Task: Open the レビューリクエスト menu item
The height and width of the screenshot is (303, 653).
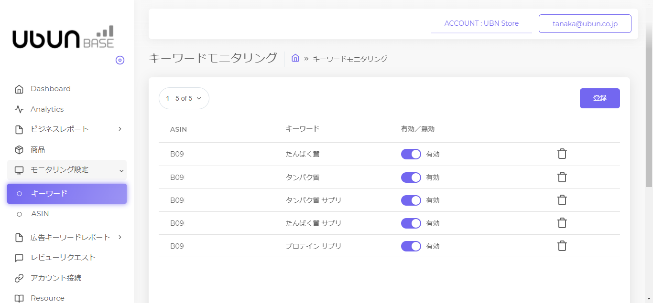Action: [x=63, y=258]
